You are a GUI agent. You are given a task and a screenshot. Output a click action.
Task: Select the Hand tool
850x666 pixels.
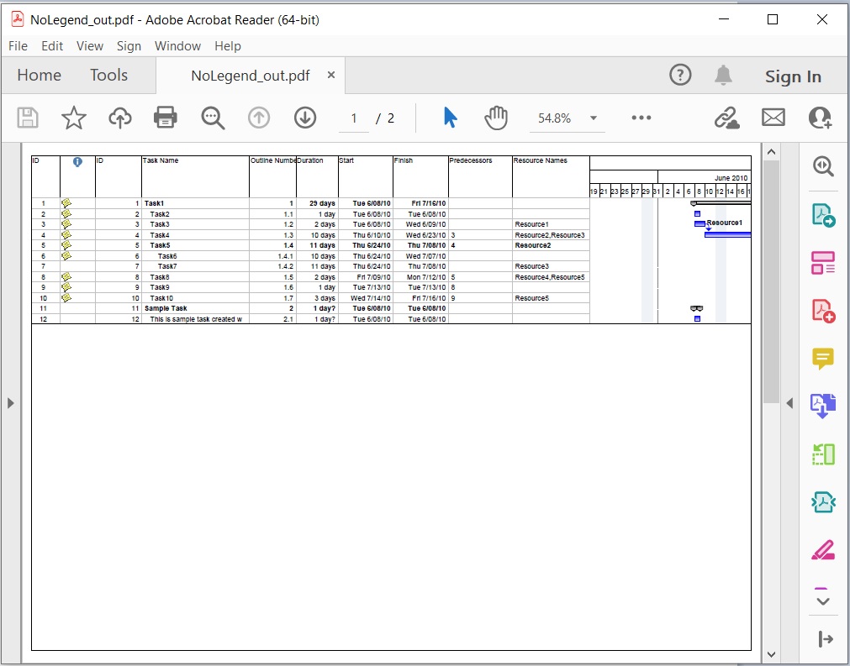pos(496,118)
